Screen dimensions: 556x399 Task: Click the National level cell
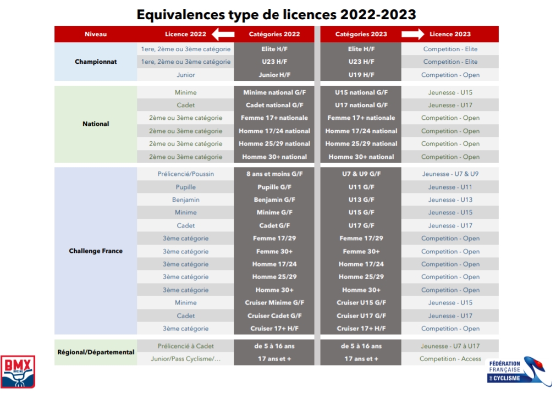coord(96,124)
